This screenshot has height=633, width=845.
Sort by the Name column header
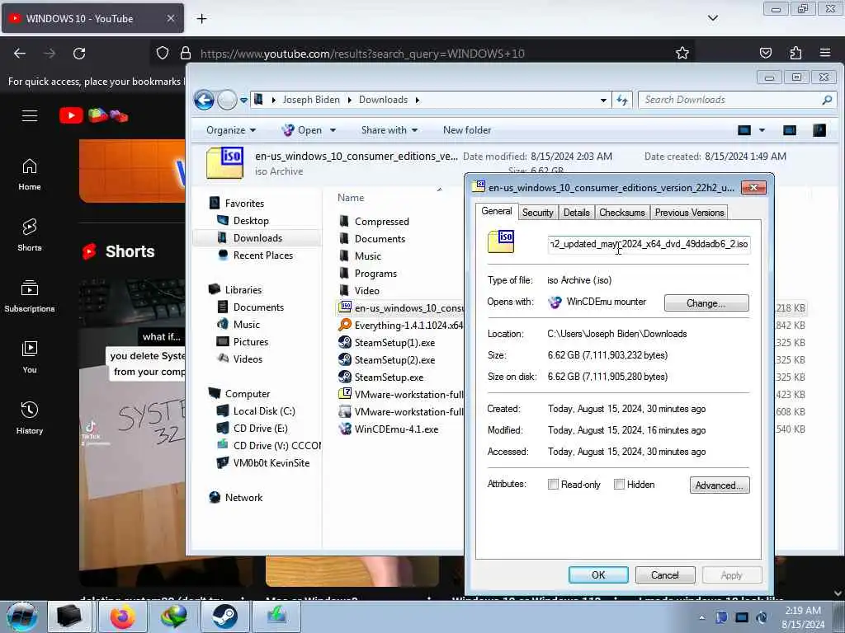(x=351, y=198)
